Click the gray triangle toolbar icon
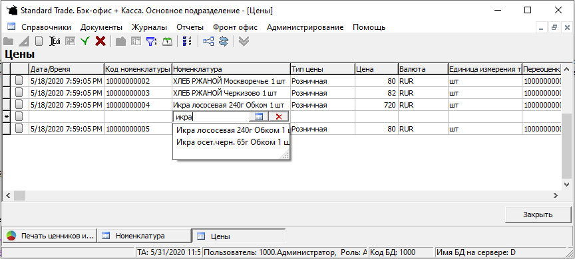Viewport: 575px width, 259px height. [x=24, y=41]
